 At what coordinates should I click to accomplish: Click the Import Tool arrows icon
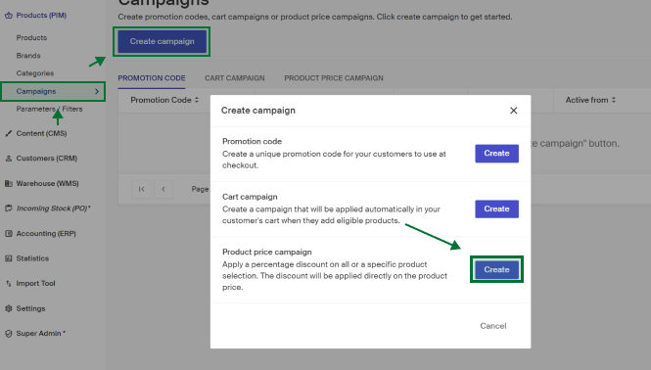8,283
